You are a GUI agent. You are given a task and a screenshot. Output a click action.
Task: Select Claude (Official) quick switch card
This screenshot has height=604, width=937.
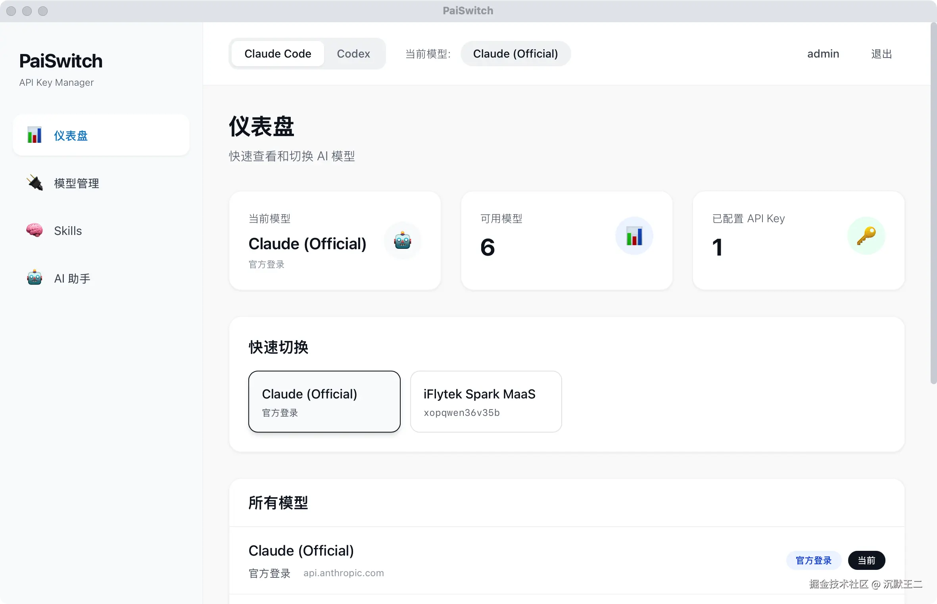[324, 402]
